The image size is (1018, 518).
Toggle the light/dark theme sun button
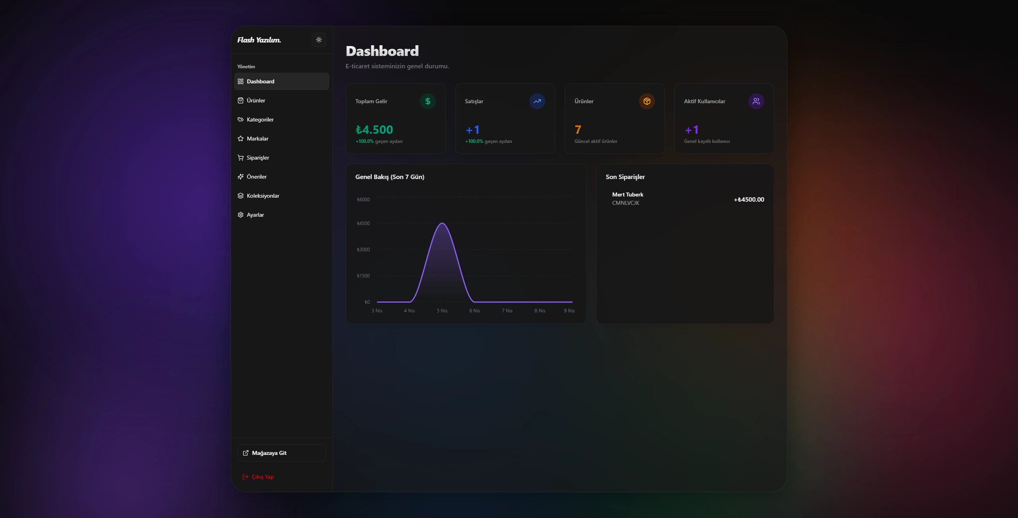coord(319,40)
